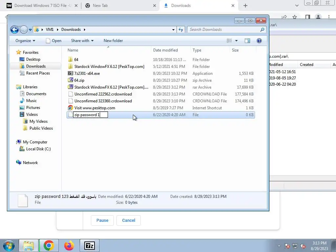This screenshot has height=252, width=336.
Task: Open the recent locations dropdown arrow
Action: (31, 30)
